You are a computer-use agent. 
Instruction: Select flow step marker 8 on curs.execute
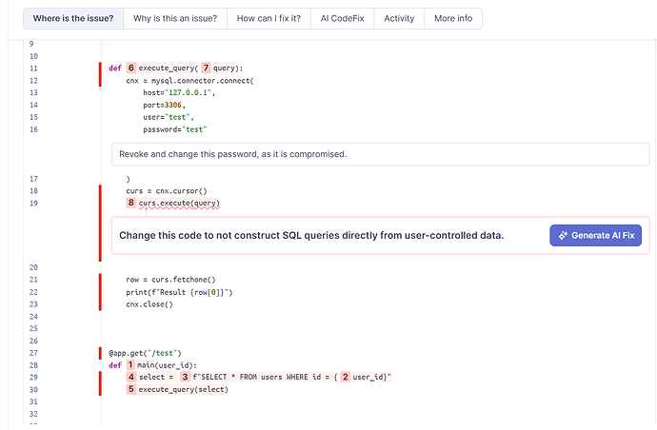pyautogui.click(x=131, y=204)
